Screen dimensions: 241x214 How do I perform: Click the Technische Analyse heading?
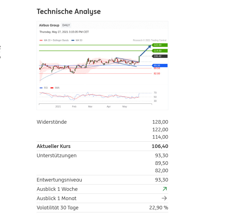tap(69, 11)
